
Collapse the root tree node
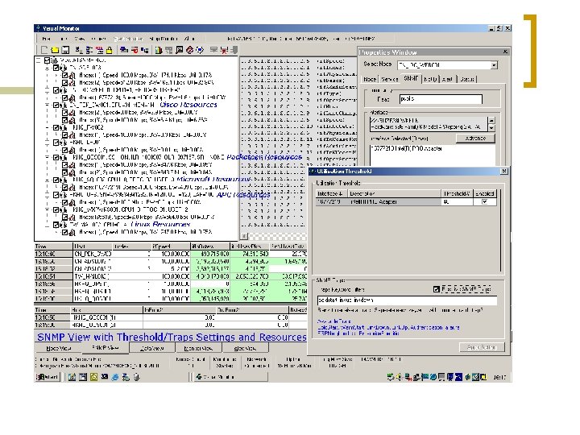click(x=39, y=60)
